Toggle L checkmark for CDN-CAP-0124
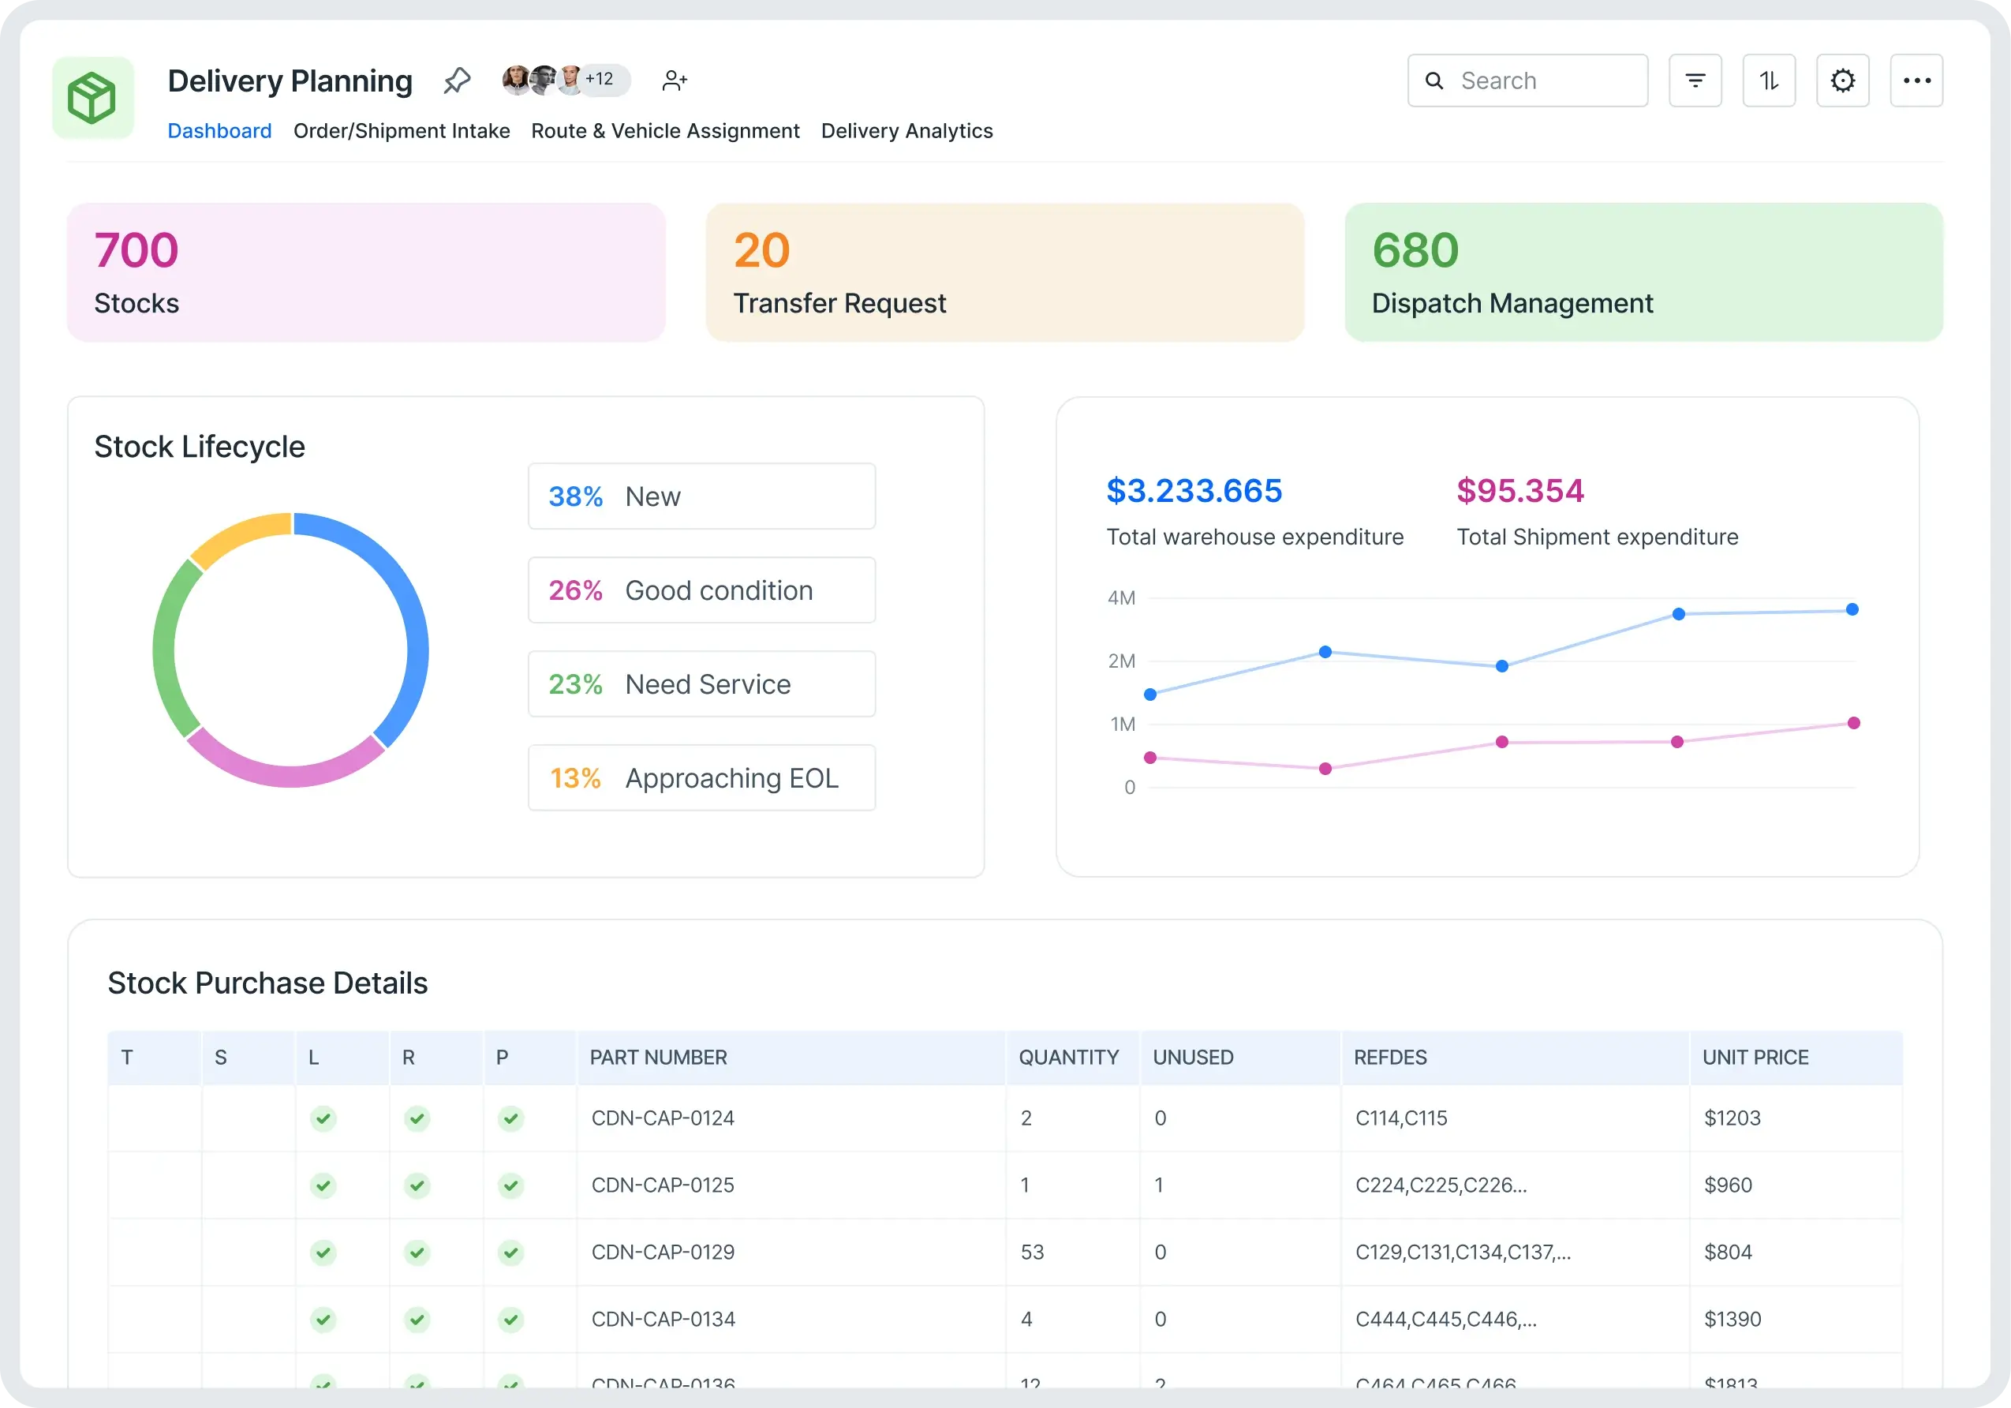2011x1408 pixels. (323, 1118)
